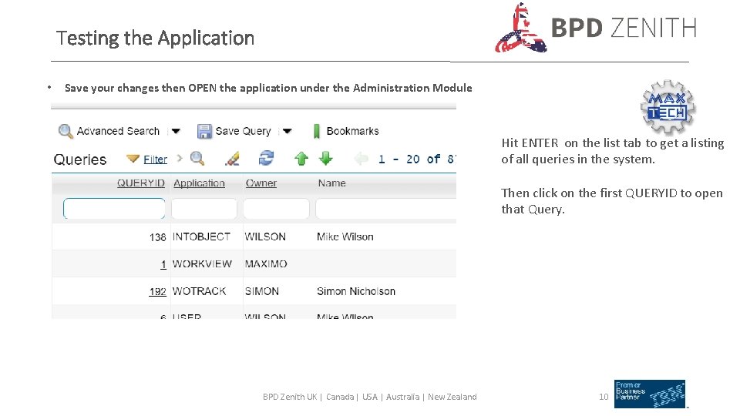740x416 pixels.
Task: Click the previous page arrow icon
Action: pos(361,159)
